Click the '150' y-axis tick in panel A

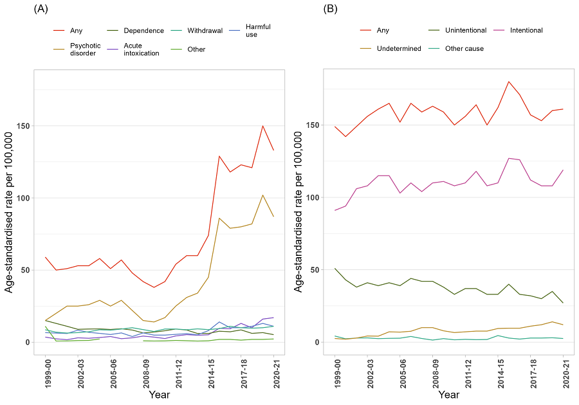[23, 126]
